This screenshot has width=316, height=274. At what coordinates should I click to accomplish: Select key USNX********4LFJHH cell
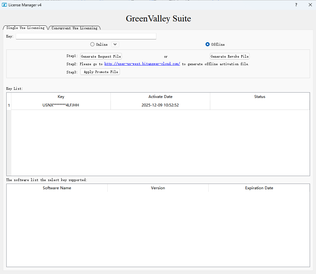(x=61, y=105)
